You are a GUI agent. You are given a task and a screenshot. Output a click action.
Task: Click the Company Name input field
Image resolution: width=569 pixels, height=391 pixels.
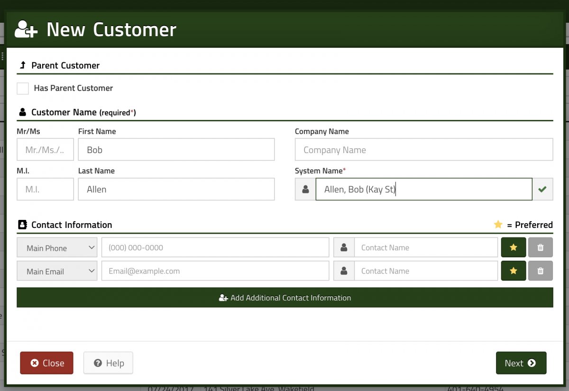click(424, 150)
